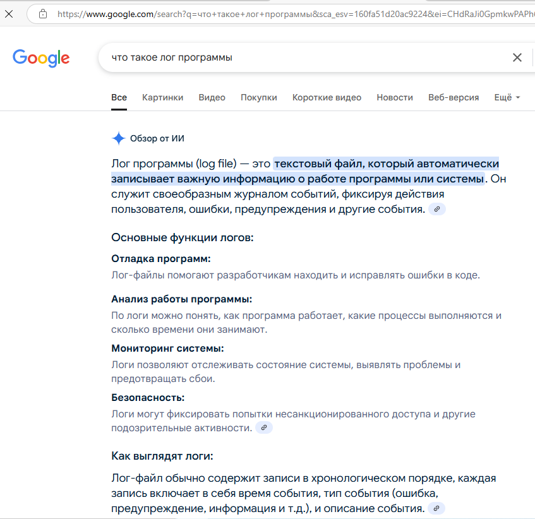The width and height of the screenshot is (535, 519).
Task: Switch to Видео tab
Action: point(212,97)
